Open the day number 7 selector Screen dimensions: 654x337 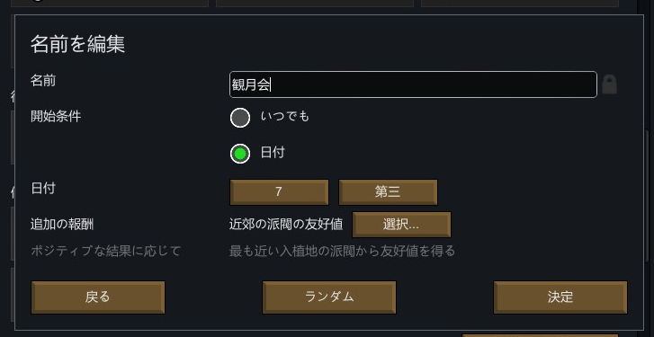[279, 192]
